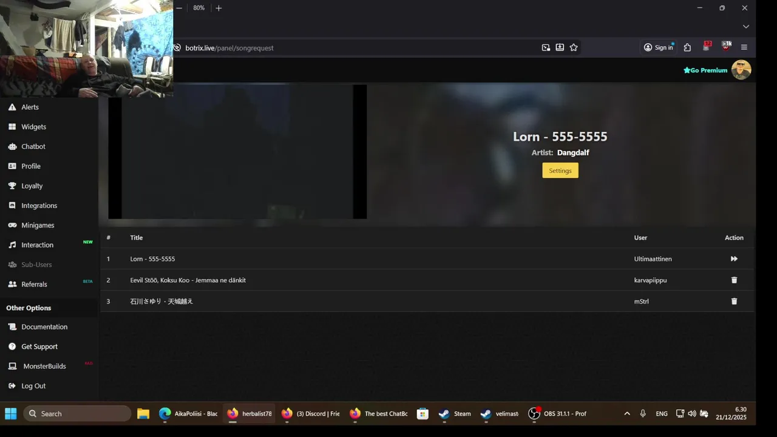The height and width of the screenshot is (437, 777).
Task: Open Microsoft Store from taskbar
Action: point(422,414)
